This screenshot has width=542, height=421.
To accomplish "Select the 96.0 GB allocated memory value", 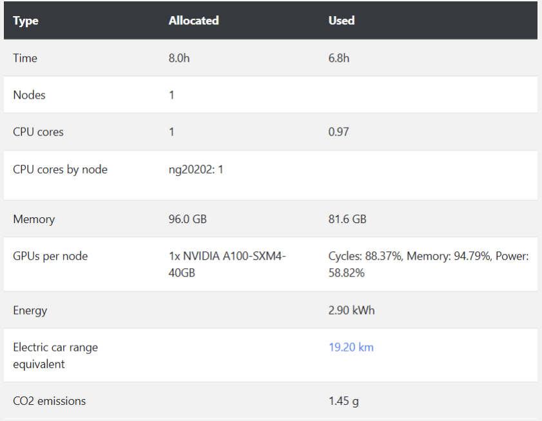I will click(x=188, y=219).
